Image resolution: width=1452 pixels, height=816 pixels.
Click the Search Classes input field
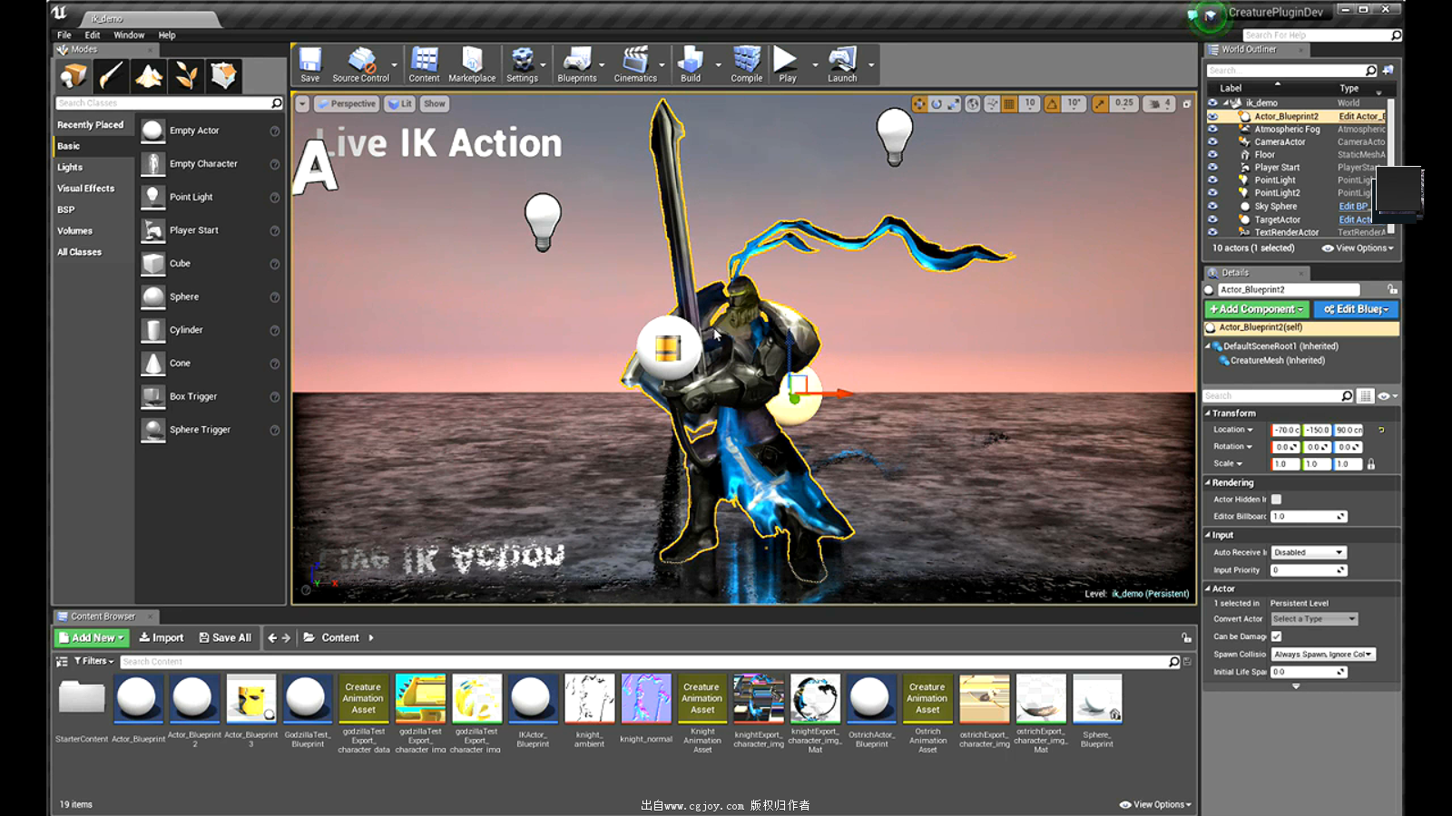point(169,103)
